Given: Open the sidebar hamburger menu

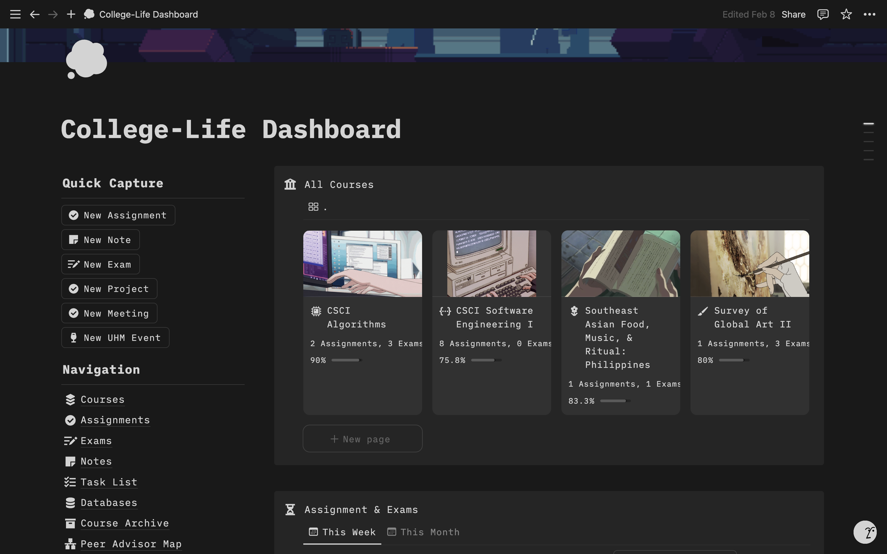Looking at the screenshot, I should click(15, 14).
